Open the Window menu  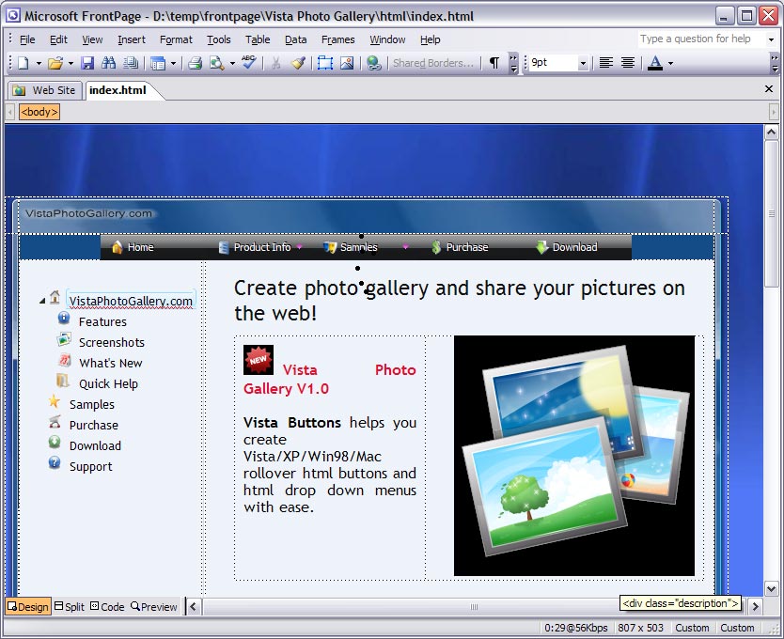pyautogui.click(x=387, y=39)
